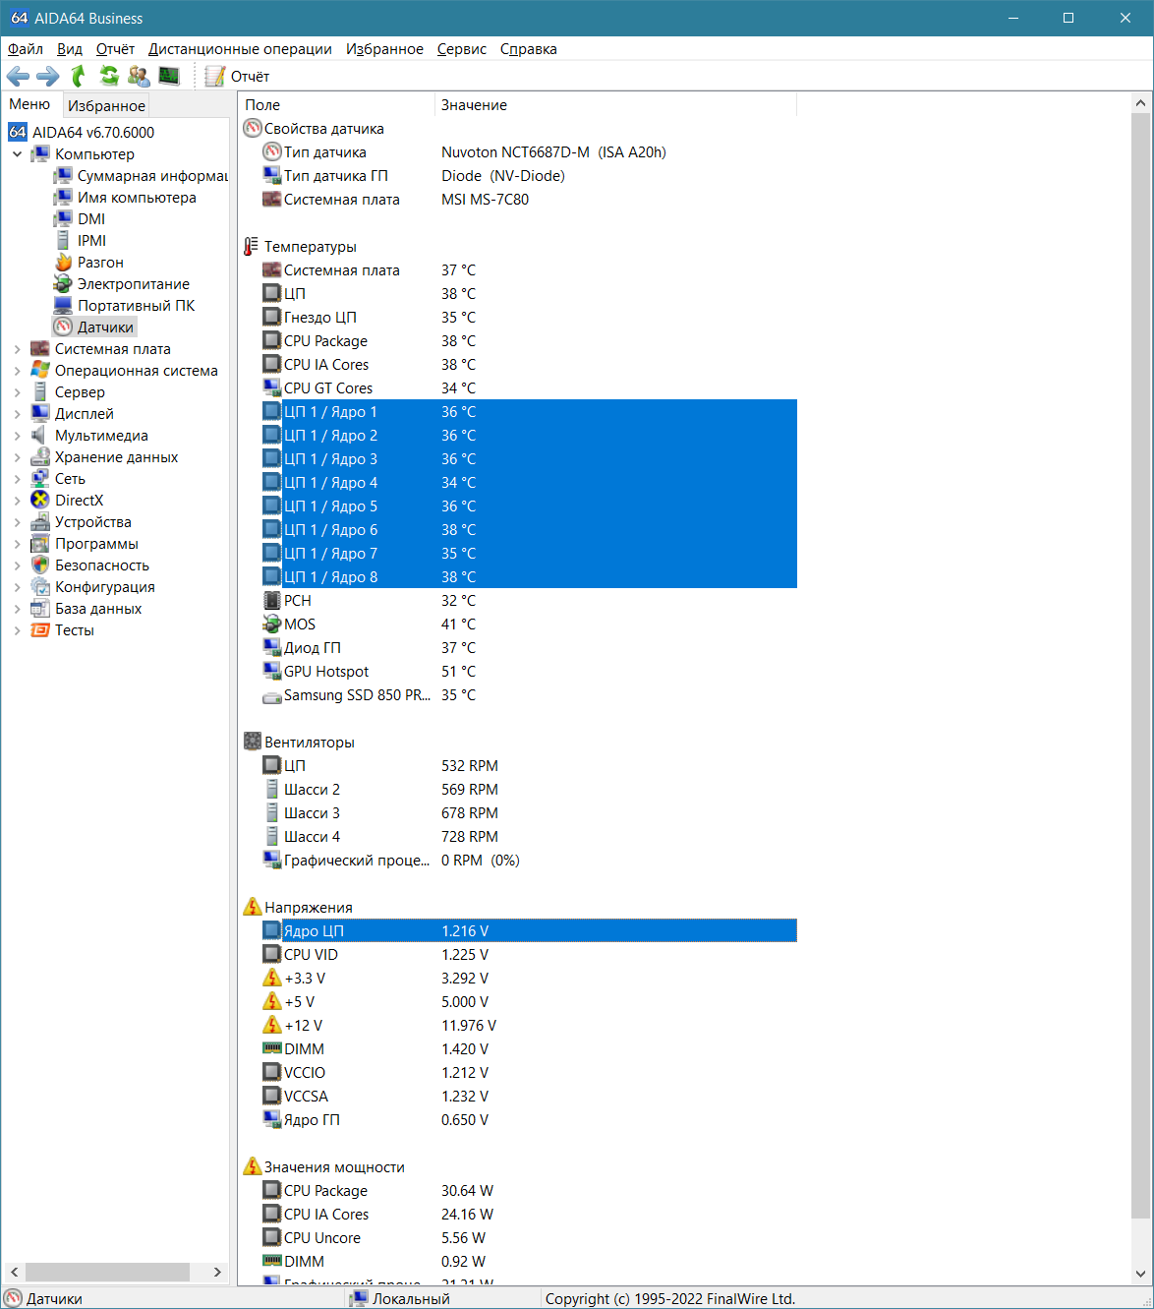Click the База данных icon in tree
The height and width of the screenshot is (1309, 1154).
click(40, 609)
